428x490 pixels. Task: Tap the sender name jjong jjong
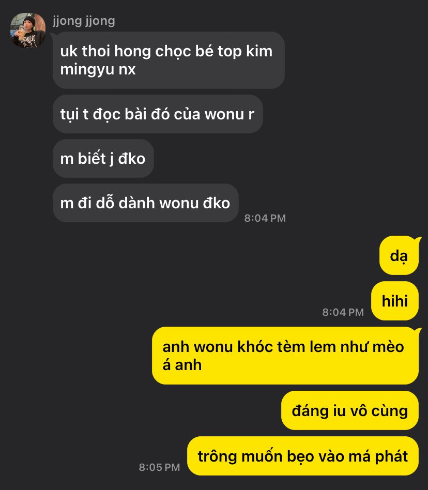click(x=84, y=21)
